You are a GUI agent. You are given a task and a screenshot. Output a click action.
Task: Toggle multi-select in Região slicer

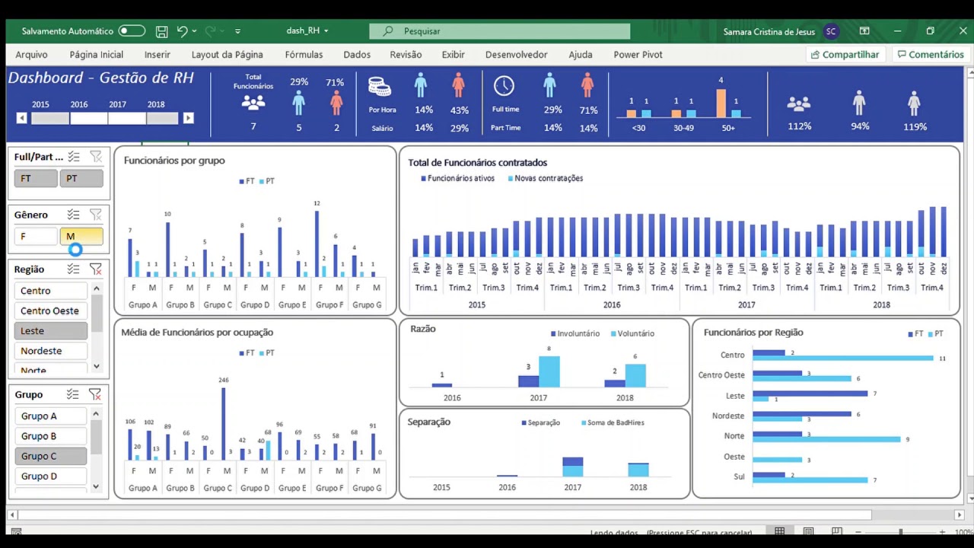point(74,269)
